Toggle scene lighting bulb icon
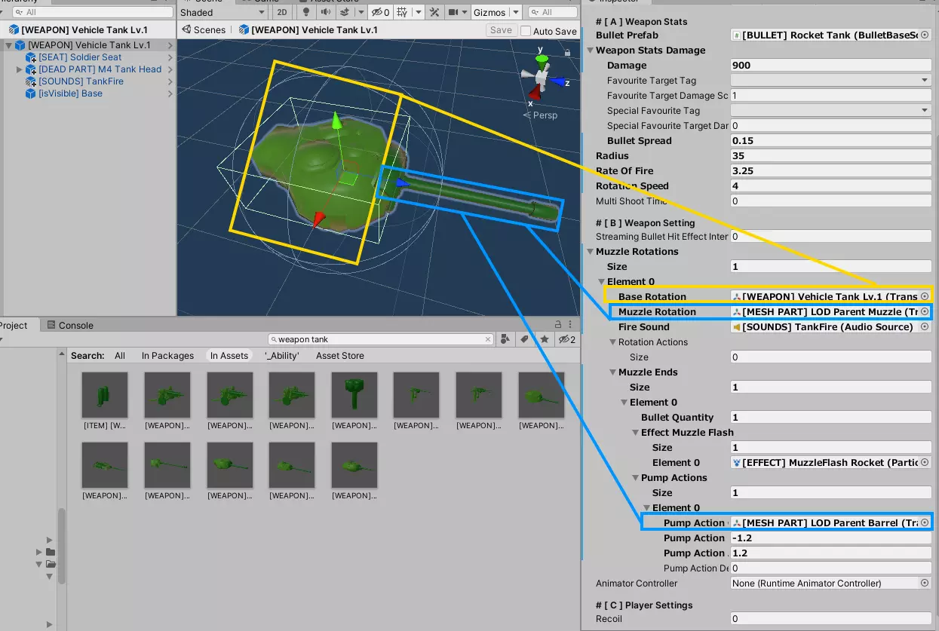This screenshot has height=631, width=939. pos(305,12)
